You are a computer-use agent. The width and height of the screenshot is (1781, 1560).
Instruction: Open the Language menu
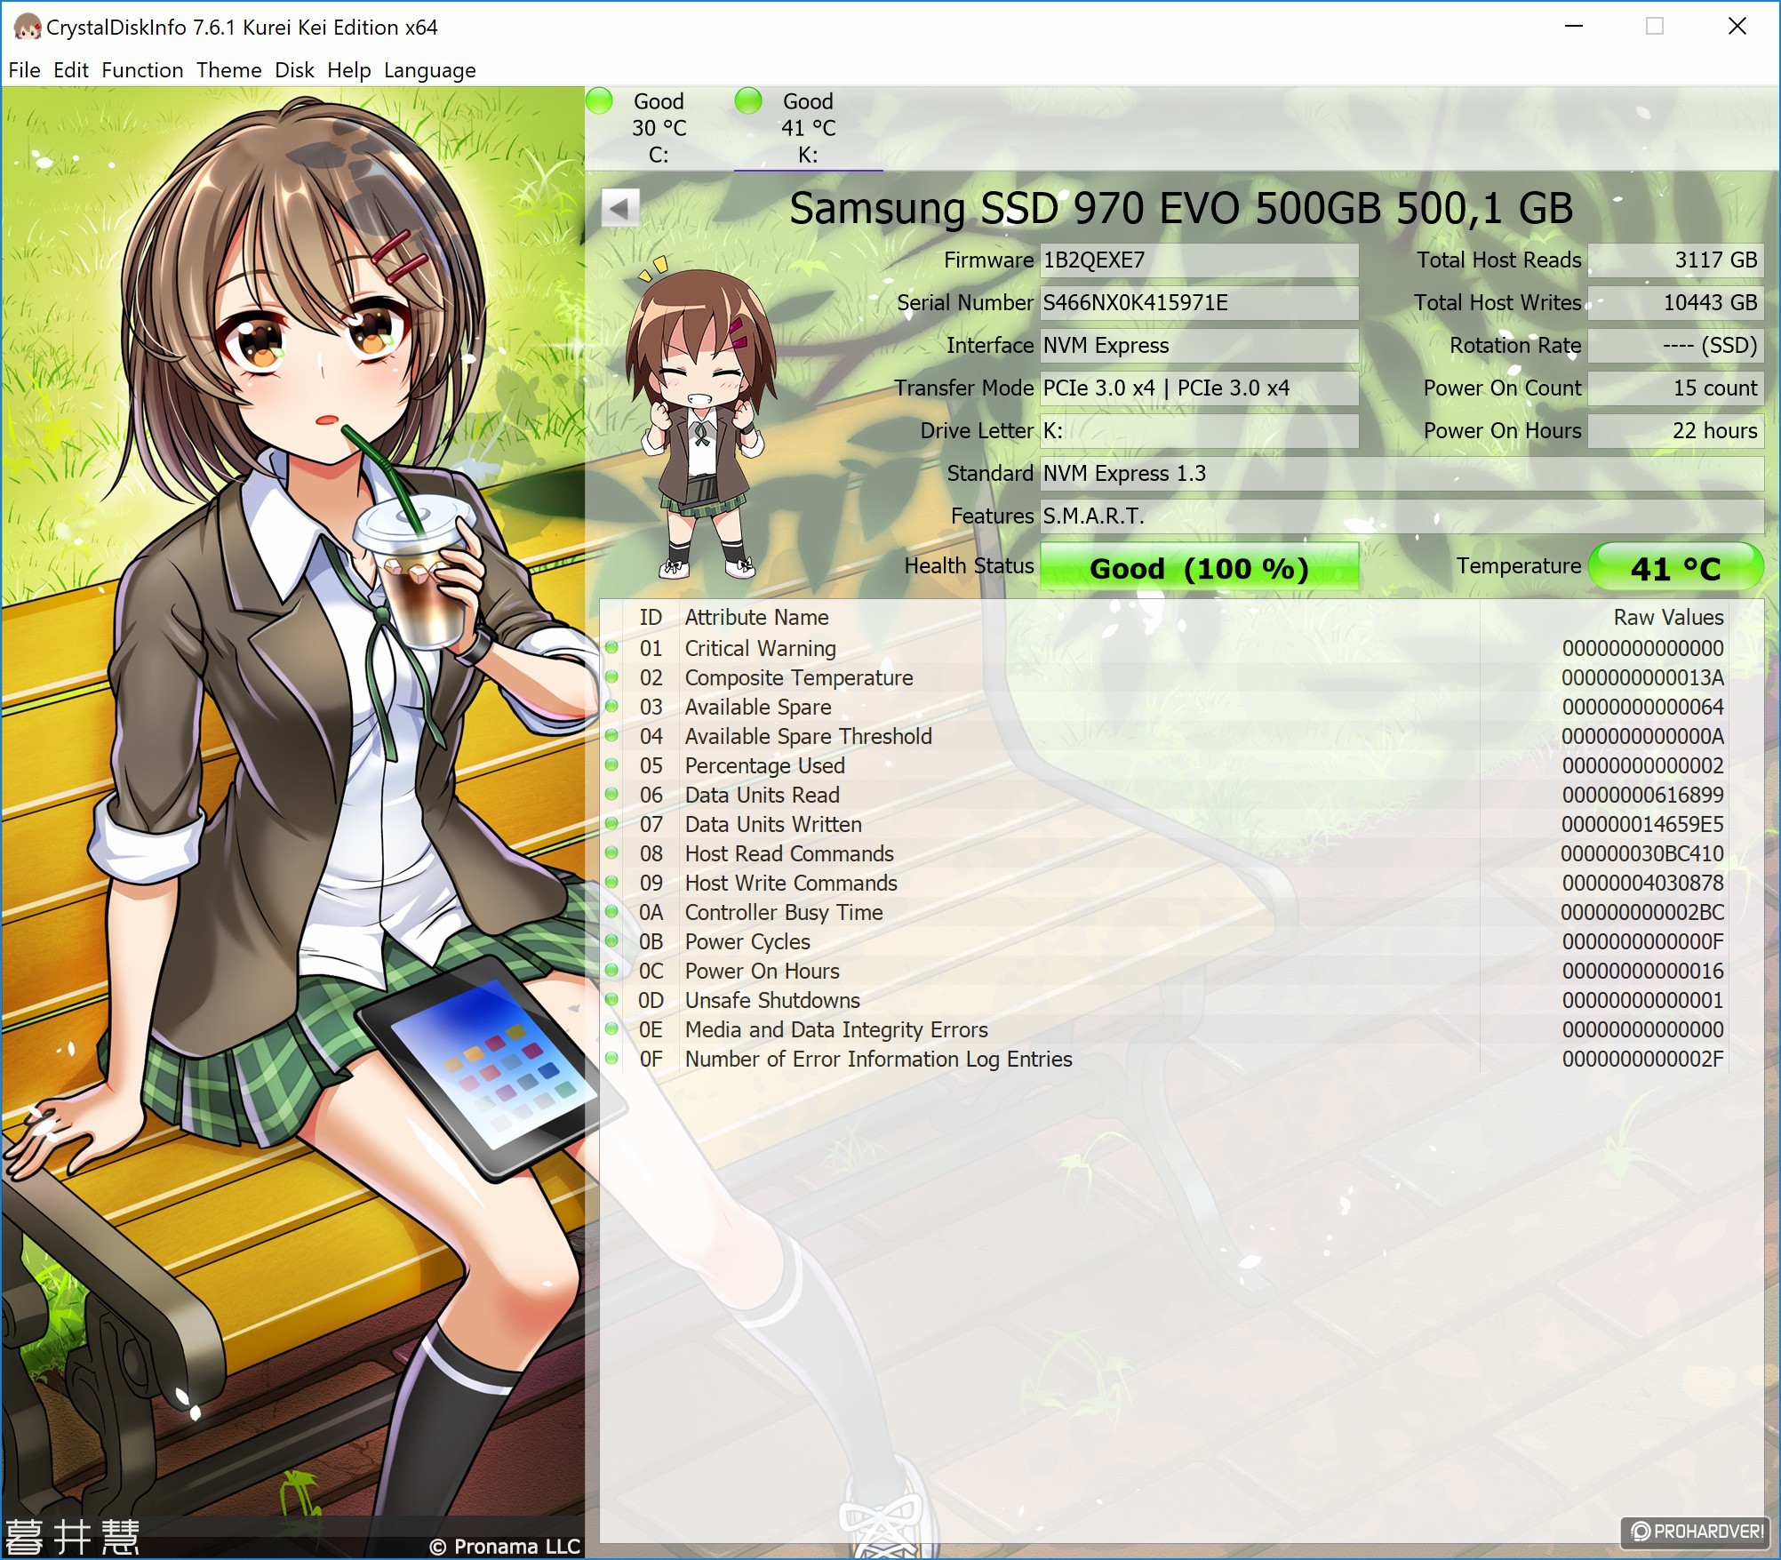click(x=430, y=70)
